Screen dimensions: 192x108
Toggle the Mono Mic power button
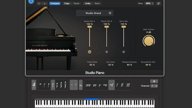(x=123, y=52)
